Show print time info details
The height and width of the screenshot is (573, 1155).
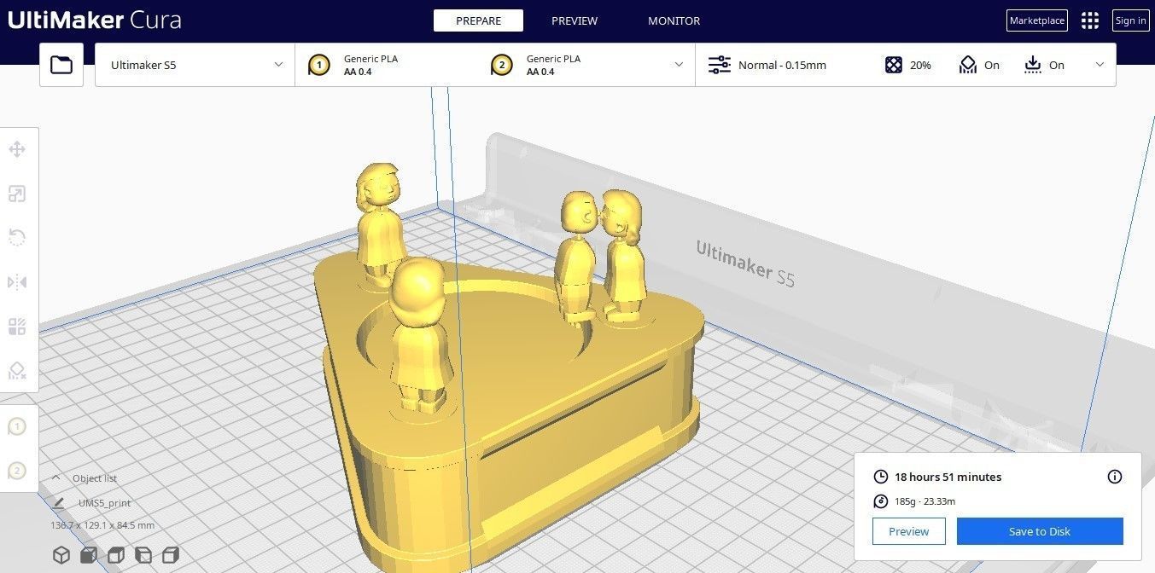click(x=1115, y=477)
